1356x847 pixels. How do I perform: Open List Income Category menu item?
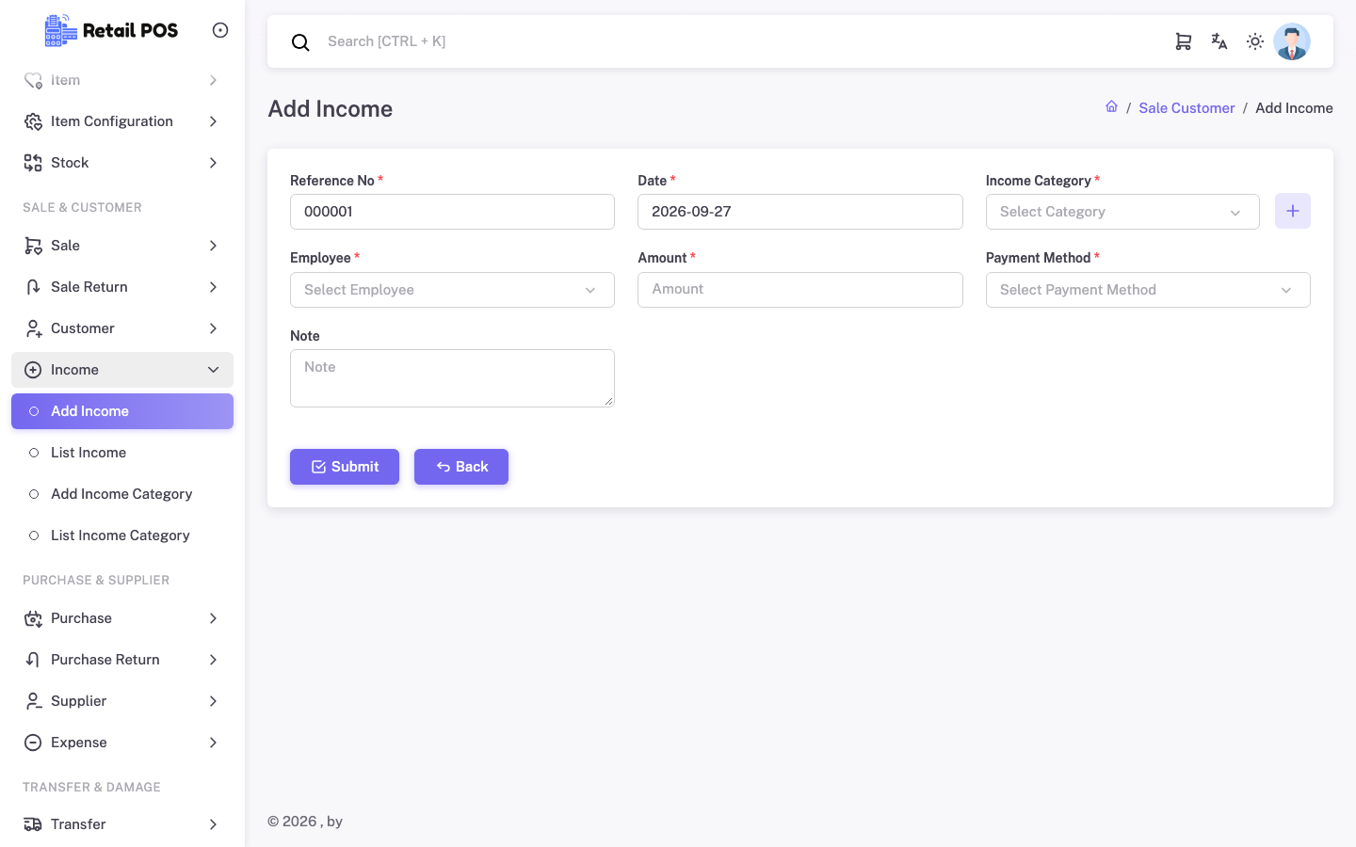pos(122,535)
